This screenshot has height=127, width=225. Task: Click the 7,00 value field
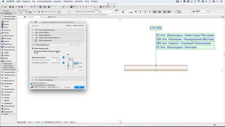click(x=76, y=67)
